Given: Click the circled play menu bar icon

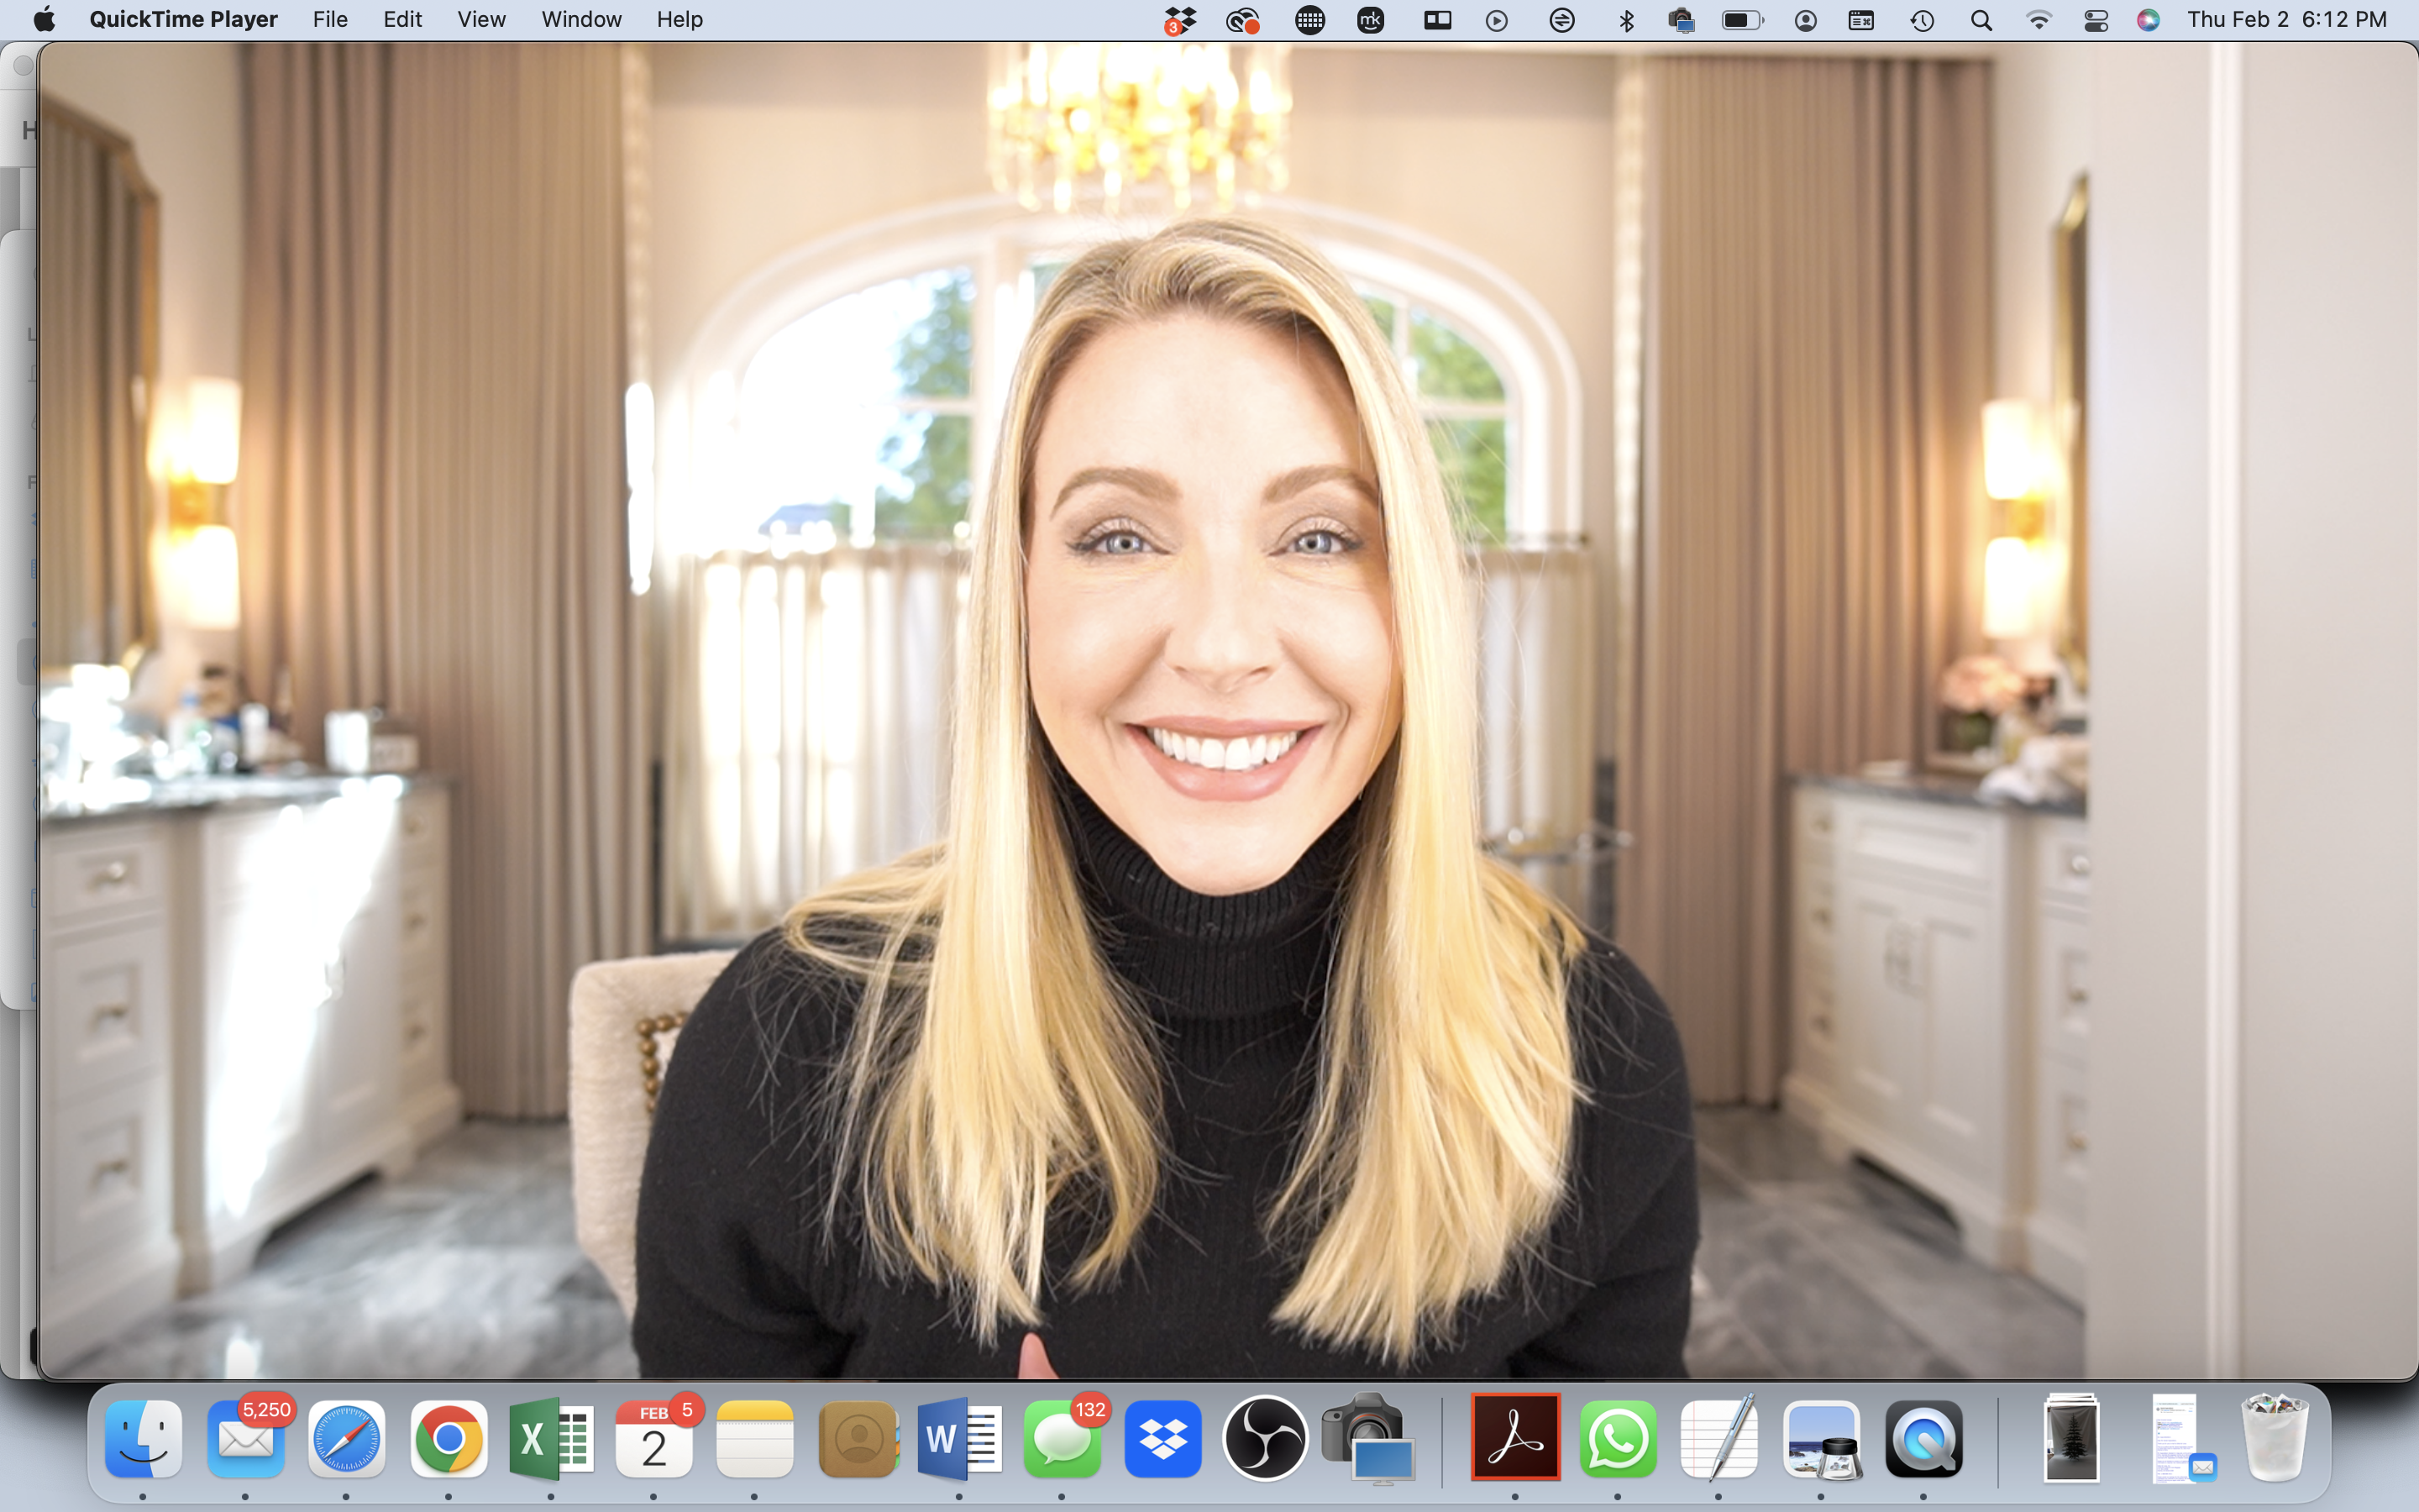Looking at the screenshot, I should (x=1497, y=21).
